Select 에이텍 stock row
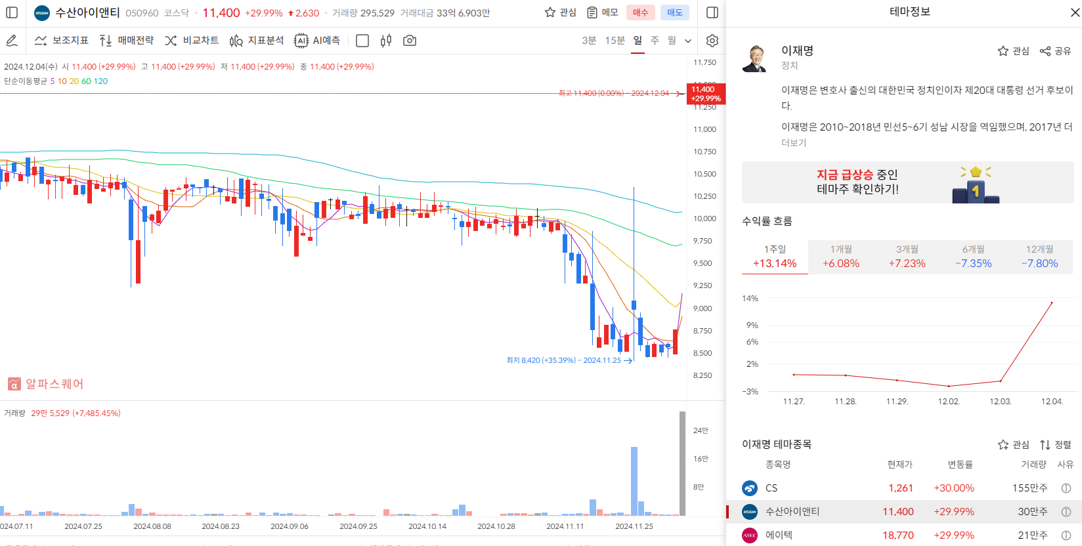The height and width of the screenshot is (546, 1082). coord(904,535)
